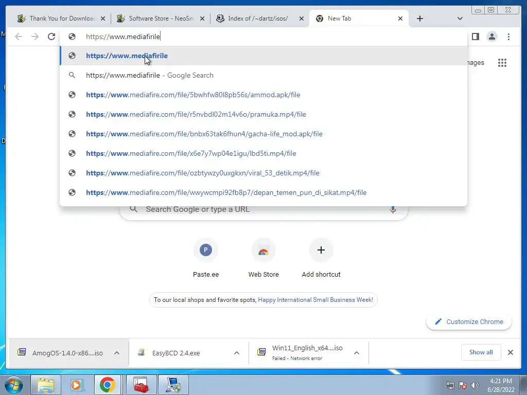Screen dimensions: 527x395
Task: Click the browser Back arrow
Action: (x=19, y=37)
